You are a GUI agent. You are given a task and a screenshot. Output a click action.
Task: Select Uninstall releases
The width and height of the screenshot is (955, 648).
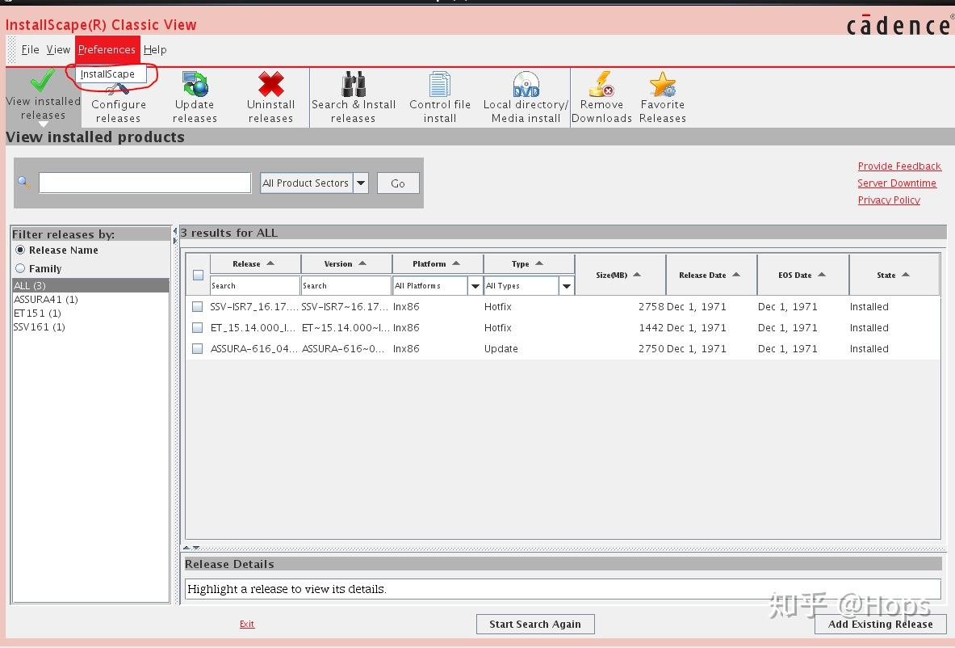coord(270,84)
